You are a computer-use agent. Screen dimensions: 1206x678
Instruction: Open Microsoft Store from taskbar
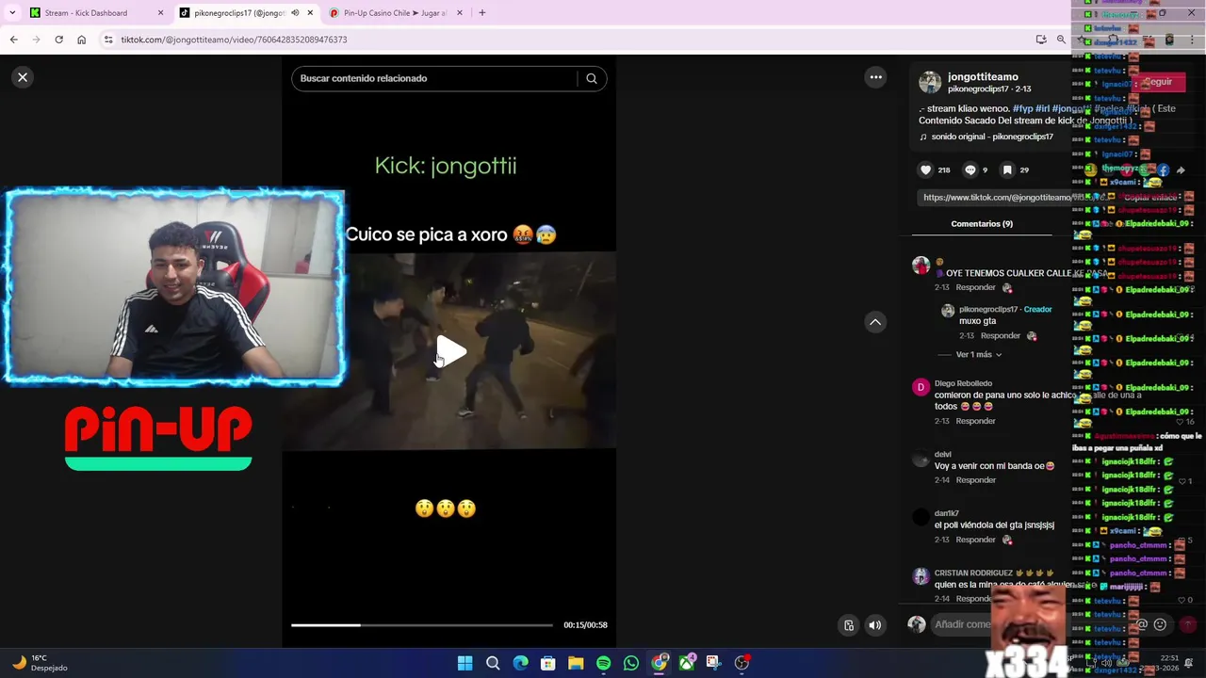coord(547,663)
